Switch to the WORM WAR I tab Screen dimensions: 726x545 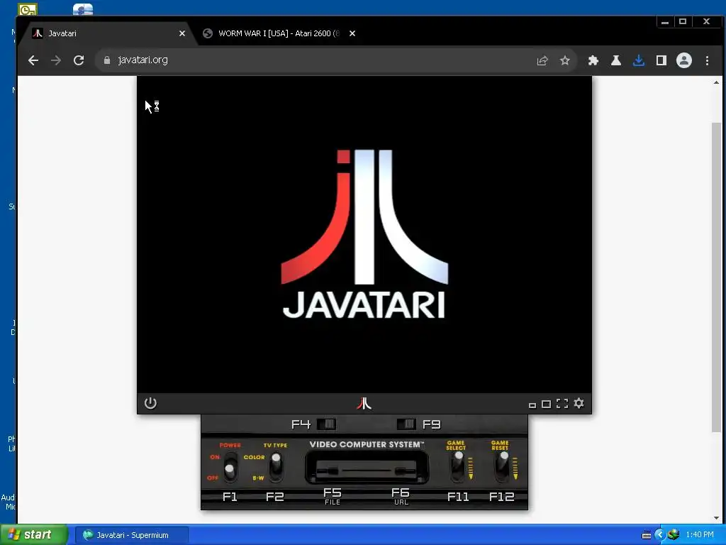(x=279, y=33)
